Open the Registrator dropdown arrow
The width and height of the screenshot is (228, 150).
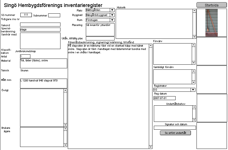coord(193,90)
